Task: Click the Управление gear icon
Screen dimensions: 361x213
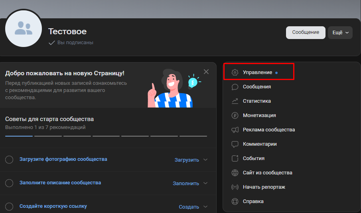Action: click(x=235, y=72)
